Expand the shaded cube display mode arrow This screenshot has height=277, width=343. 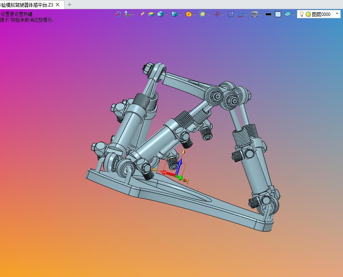point(167,14)
